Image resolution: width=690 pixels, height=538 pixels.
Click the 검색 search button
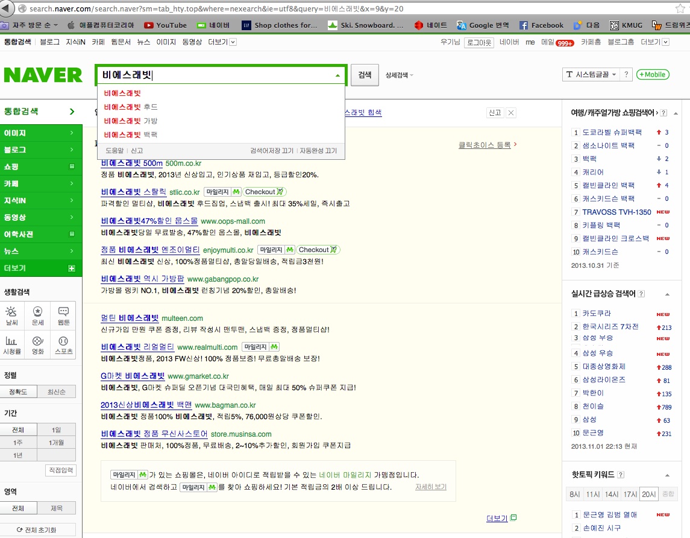click(x=365, y=75)
